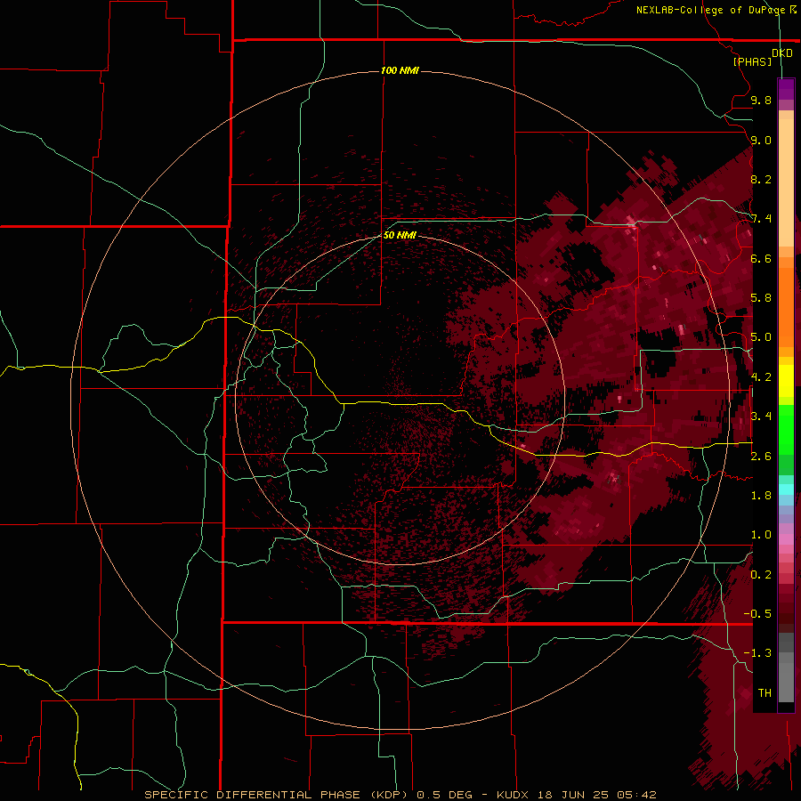Click the 6.6 value on the color scale

coord(761,258)
